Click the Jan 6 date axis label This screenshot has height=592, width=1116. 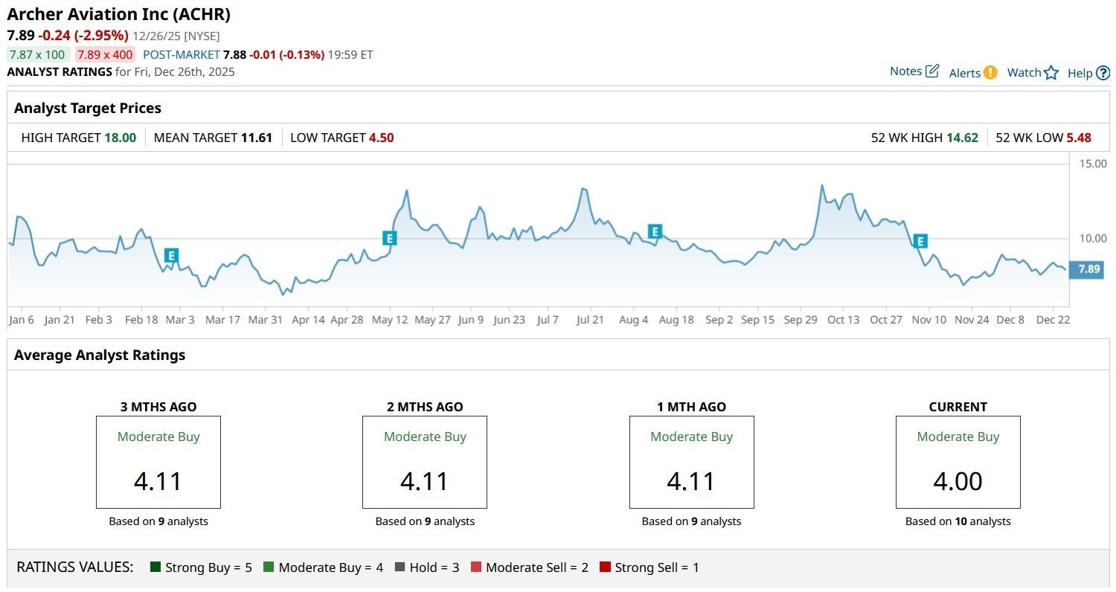[x=21, y=320]
